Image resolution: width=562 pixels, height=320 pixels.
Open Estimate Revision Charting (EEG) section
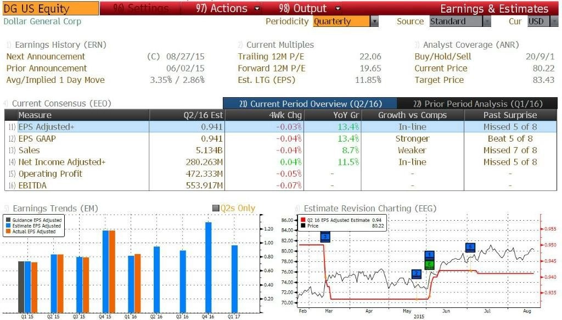(370, 209)
